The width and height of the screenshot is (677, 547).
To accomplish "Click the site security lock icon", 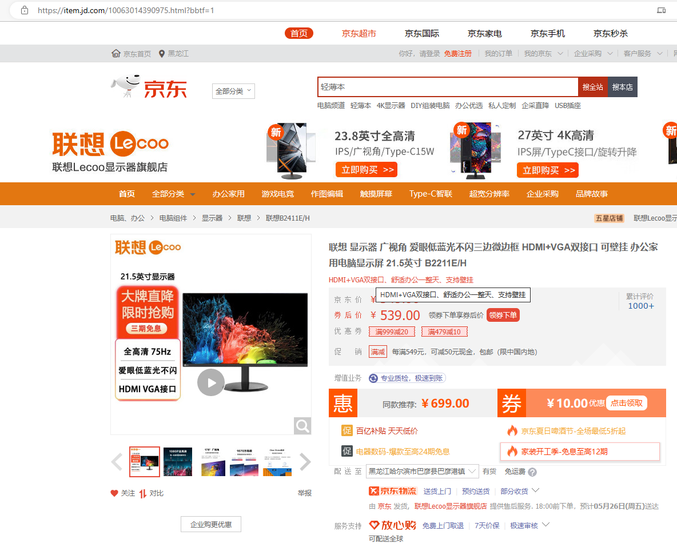I will tap(25, 10).
